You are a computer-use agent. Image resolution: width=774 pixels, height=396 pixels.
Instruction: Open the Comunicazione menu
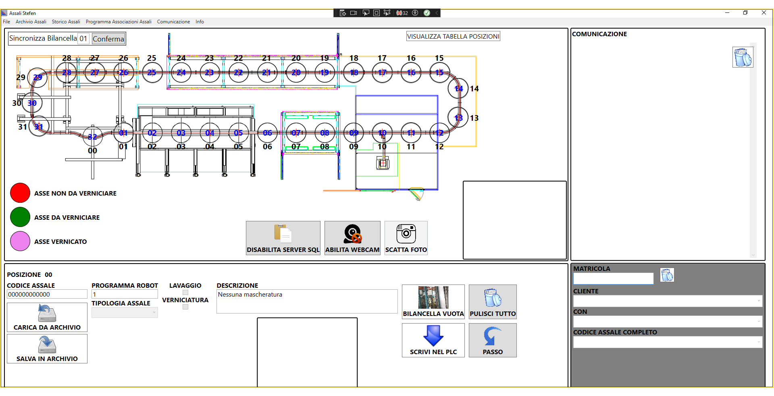[x=173, y=22]
